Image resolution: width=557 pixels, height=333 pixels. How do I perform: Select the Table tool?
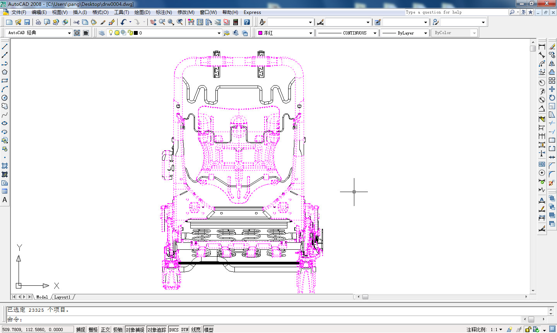point(5,191)
